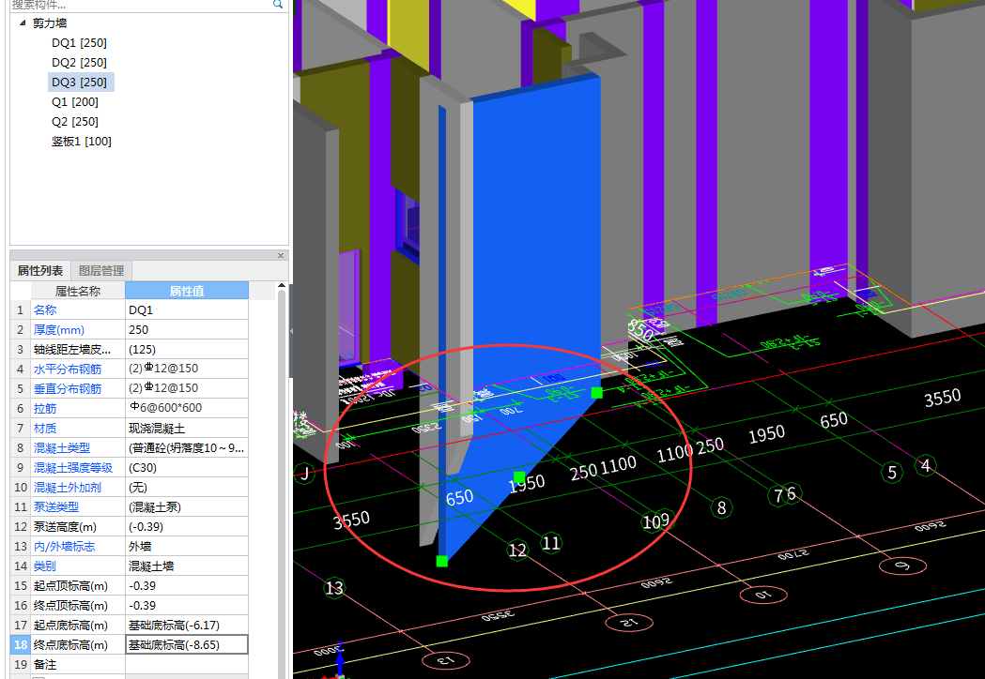
Task: Collapse the 剪力墙 tree node
Action: tap(23, 23)
